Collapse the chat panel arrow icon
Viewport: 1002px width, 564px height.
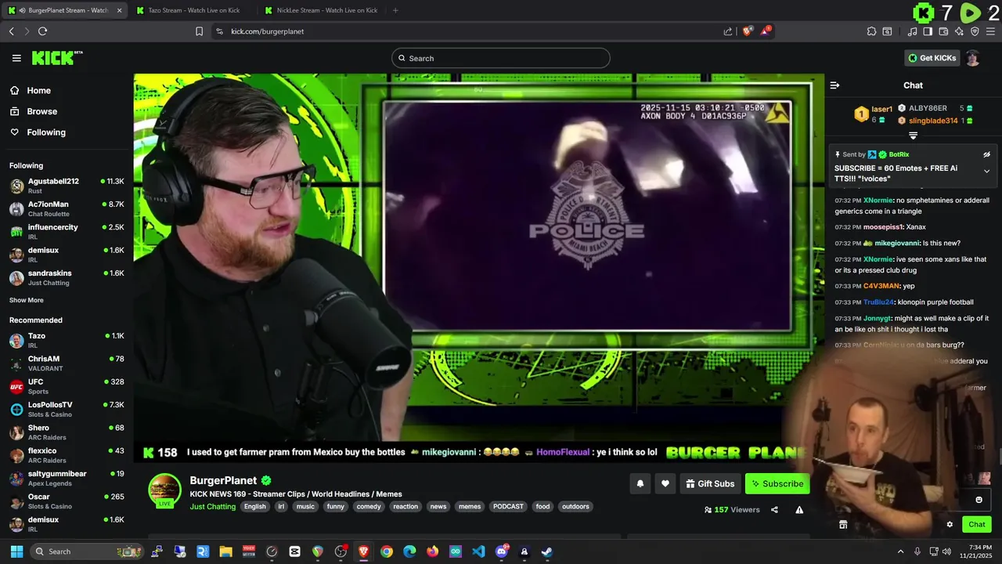pyautogui.click(x=834, y=85)
